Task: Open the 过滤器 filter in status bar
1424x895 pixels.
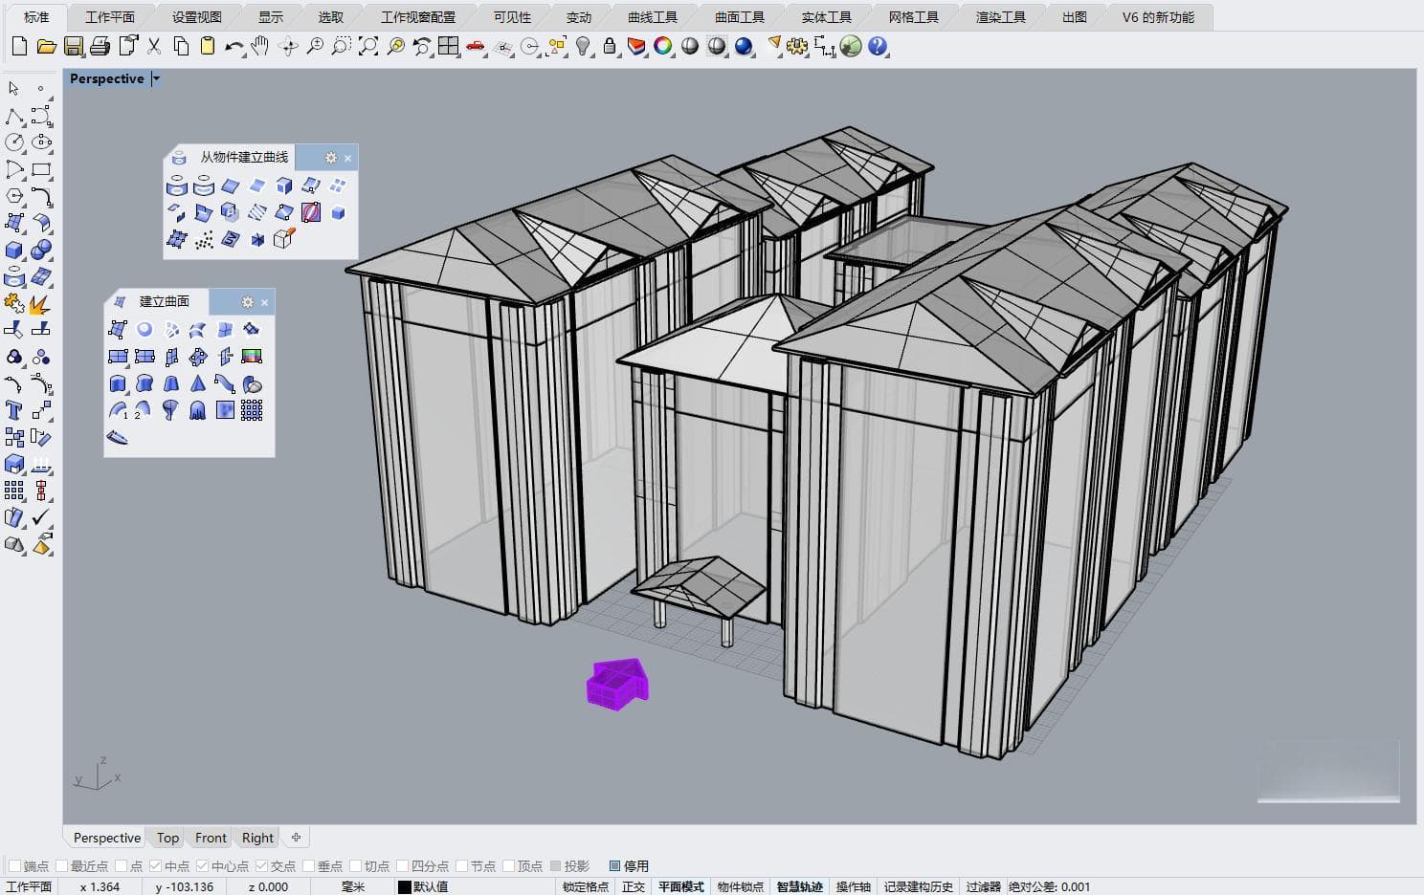Action: [x=982, y=886]
